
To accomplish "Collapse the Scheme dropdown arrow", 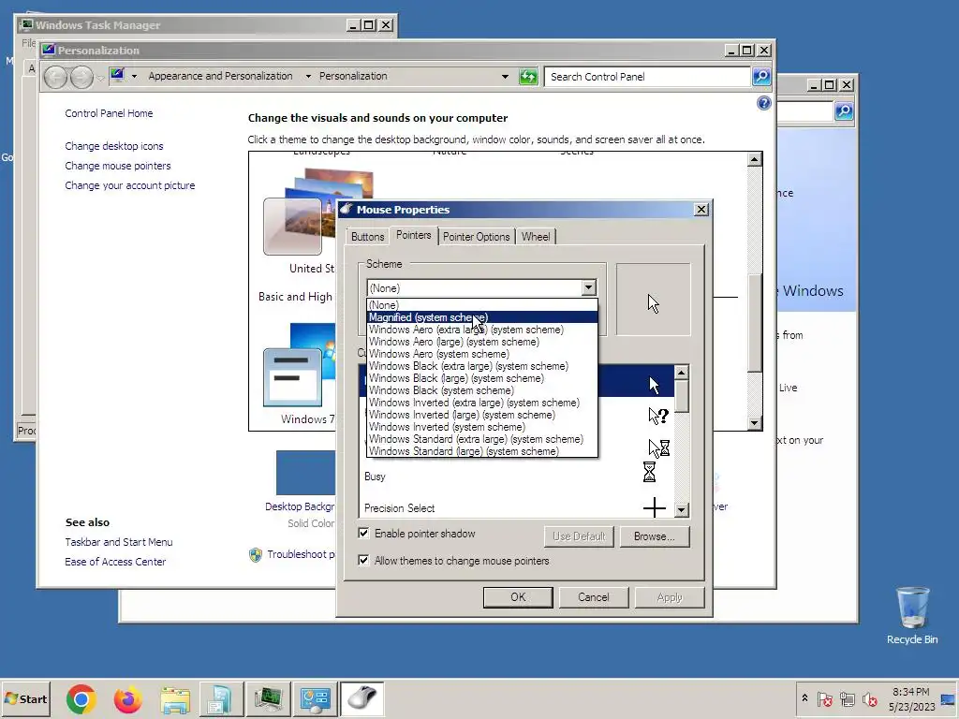I will point(588,287).
